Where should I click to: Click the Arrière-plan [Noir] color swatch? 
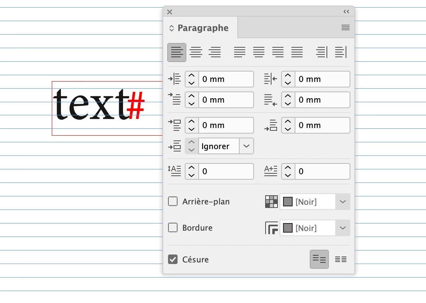[x=288, y=202]
